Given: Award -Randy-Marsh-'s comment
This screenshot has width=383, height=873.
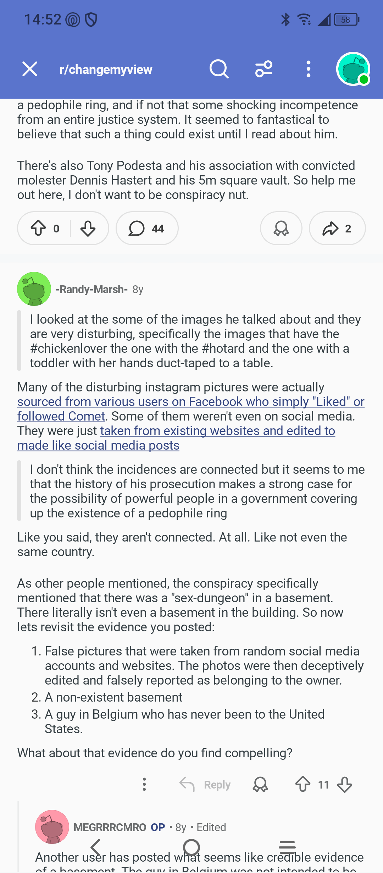Looking at the screenshot, I should [x=260, y=784].
